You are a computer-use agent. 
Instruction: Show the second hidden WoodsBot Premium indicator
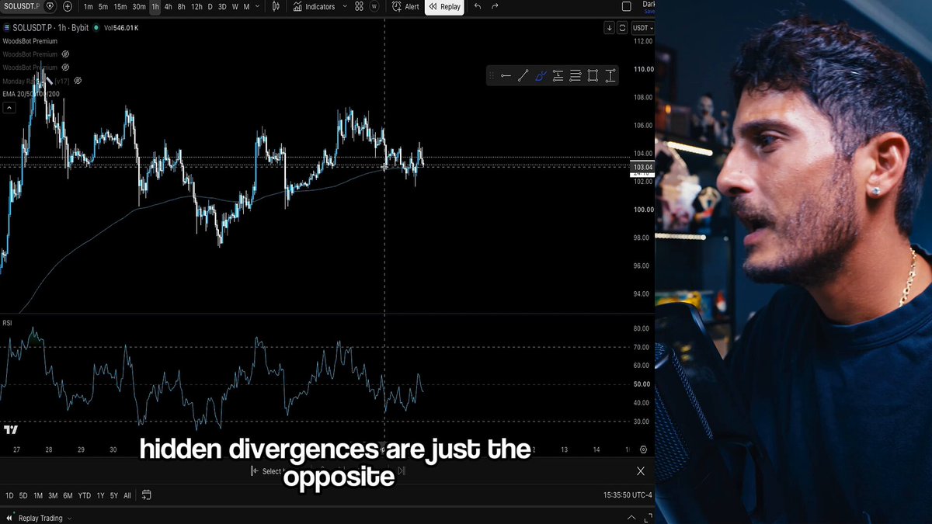pos(65,68)
